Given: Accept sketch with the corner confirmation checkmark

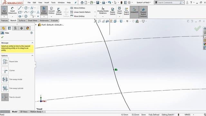Looking at the screenshot, I should [x=198, y=28].
